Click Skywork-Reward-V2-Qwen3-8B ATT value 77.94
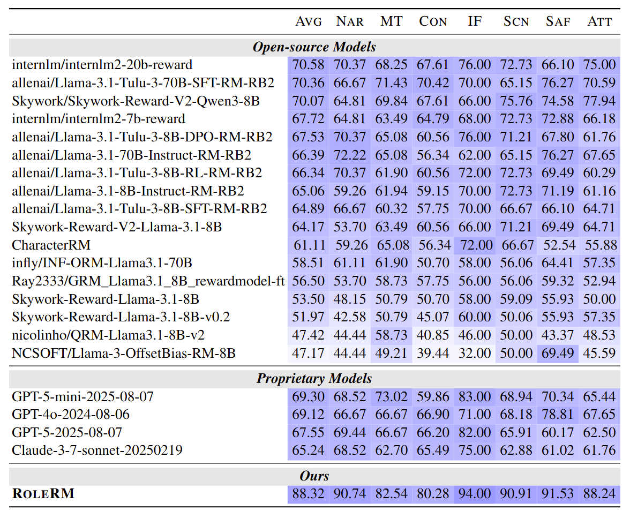Screen dimensions: 630x511 (599, 101)
